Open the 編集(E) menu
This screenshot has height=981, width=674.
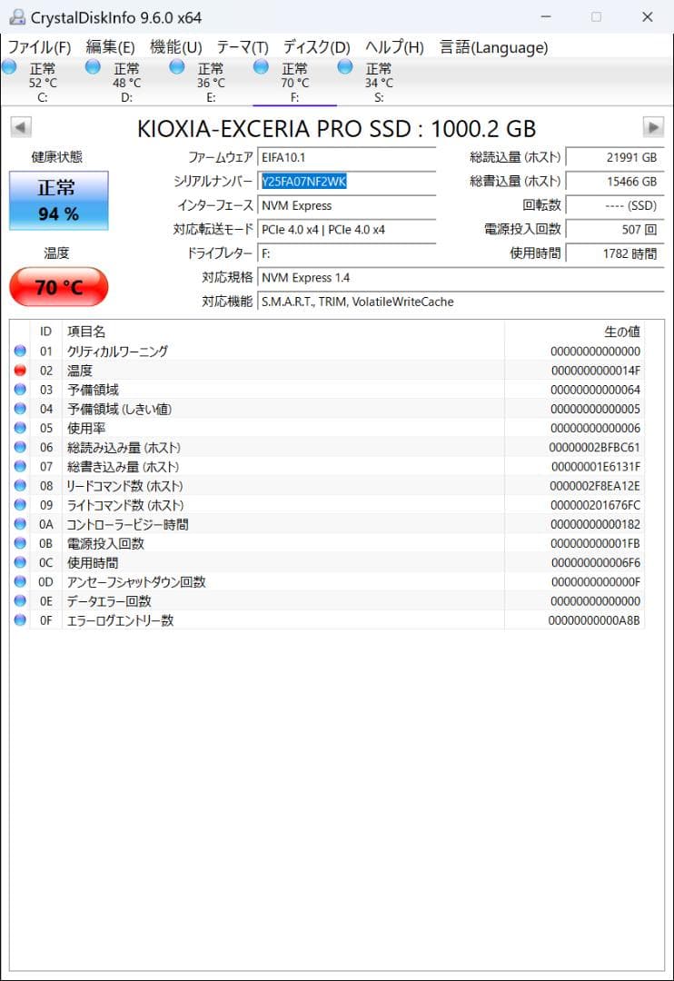(x=110, y=47)
